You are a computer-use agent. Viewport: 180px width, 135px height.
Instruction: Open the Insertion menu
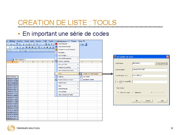click(20, 41)
